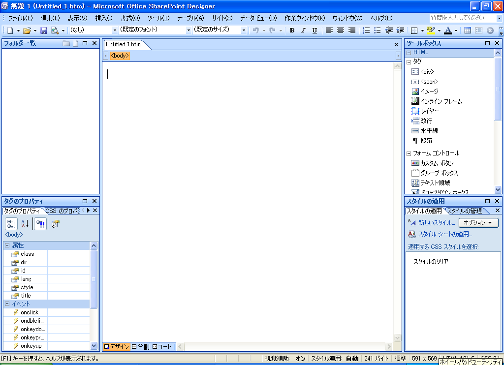504x365 pixels.
Task: Select the <div> tag icon in toolbox
Action: pyautogui.click(x=415, y=72)
